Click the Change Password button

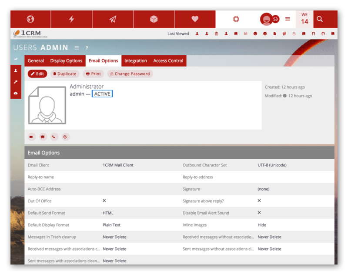point(130,74)
